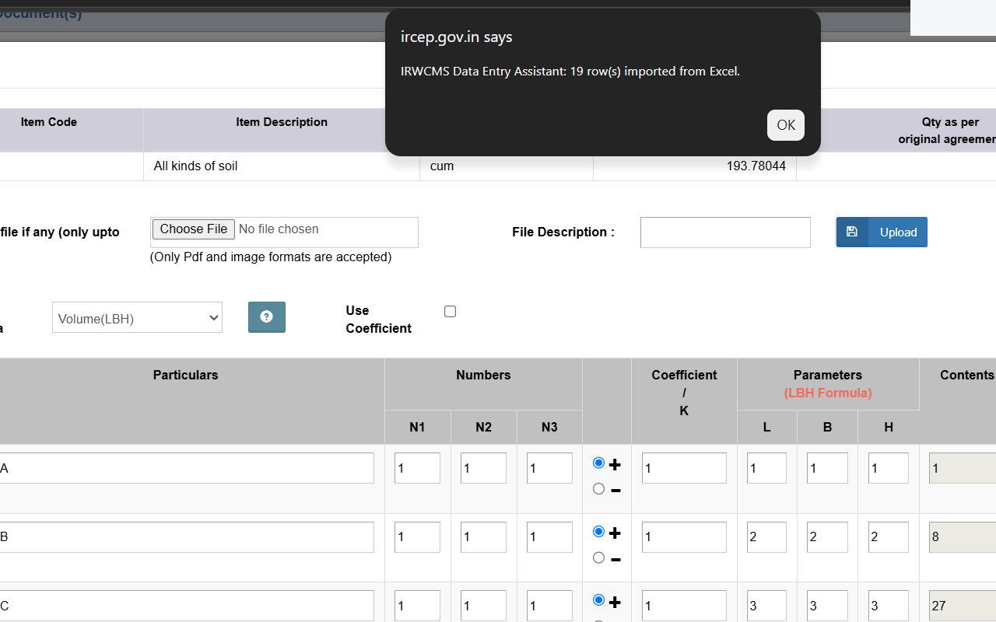This screenshot has width=996, height=622.
Task: Click the 'cum' unit cell
Action: pyautogui.click(x=506, y=166)
